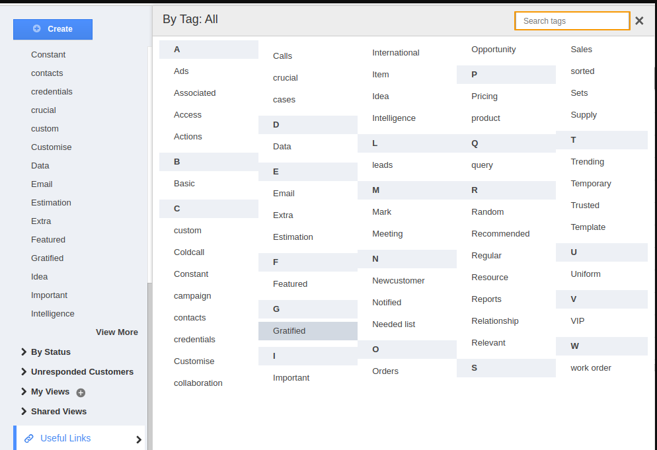The height and width of the screenshot is (450, 657).
Task: Select Intelligence in the left sidebar
Action: (52, 314)
